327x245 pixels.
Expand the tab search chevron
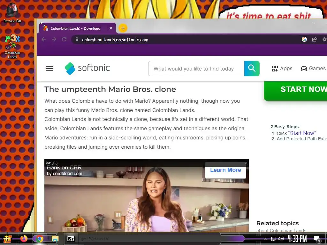(314, 23)
